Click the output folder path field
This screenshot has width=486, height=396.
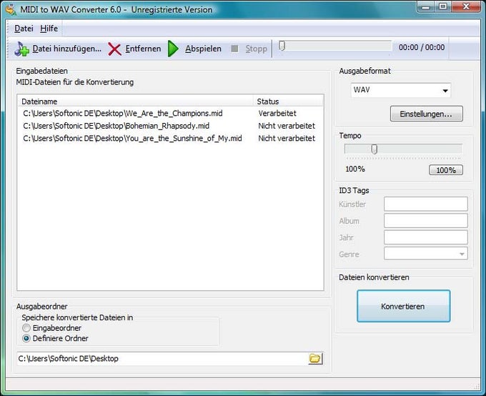point(162,359)
